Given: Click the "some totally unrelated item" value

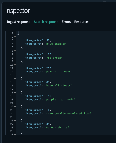Looking at the screenshot, I should coord(68,114).
